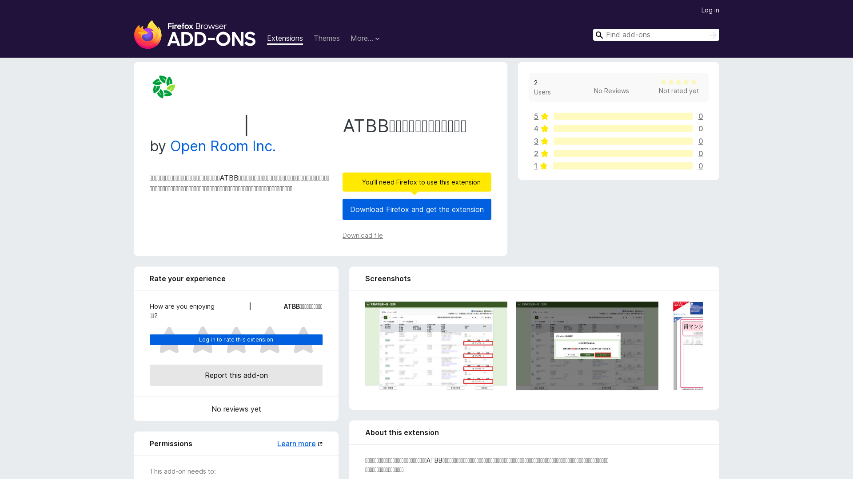Screen dimensions: 853x479
Task: Select the fifth rating star
Action: pos(303,340)
